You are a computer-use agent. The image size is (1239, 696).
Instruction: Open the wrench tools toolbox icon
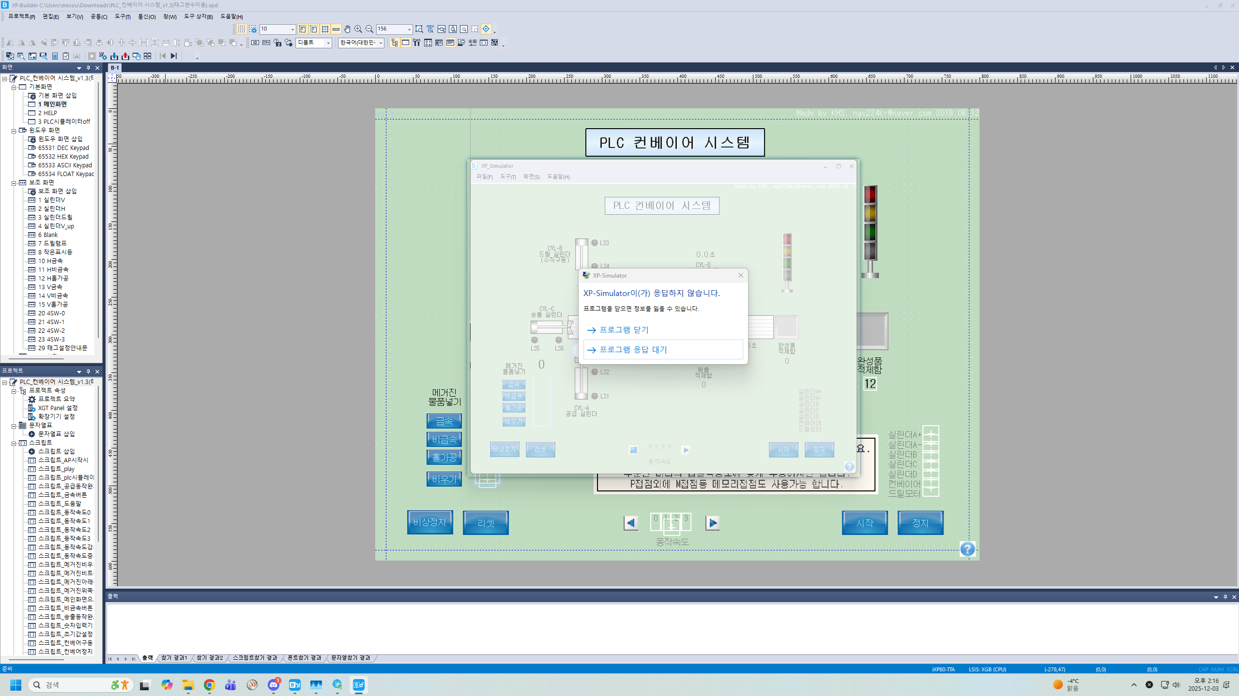coord(416,43)
